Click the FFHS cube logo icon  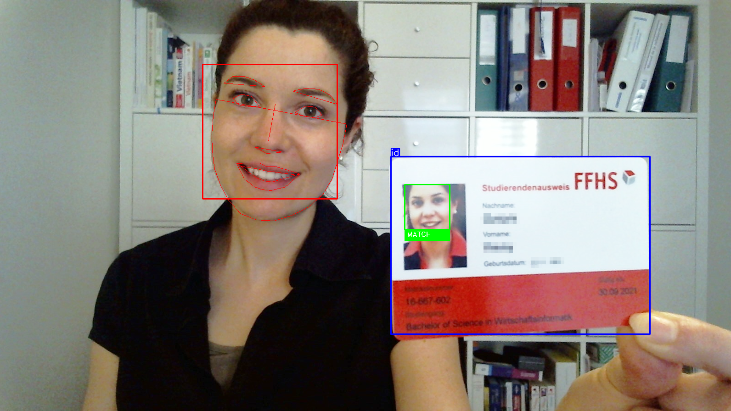pos(629,178)
